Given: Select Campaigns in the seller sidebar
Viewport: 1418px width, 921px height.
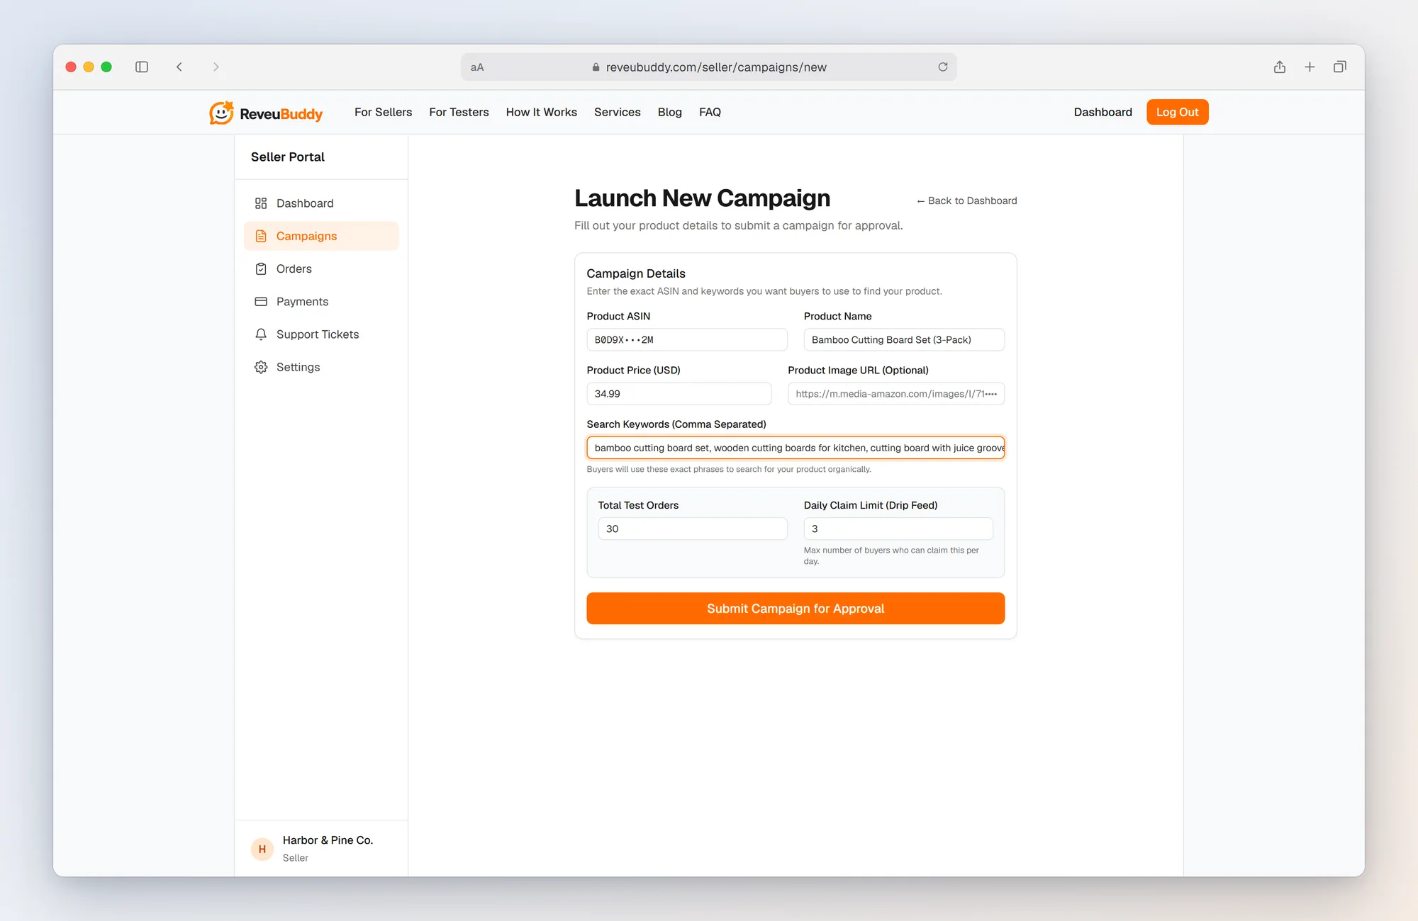Looking at the screenshot, I should pos(321,236).
